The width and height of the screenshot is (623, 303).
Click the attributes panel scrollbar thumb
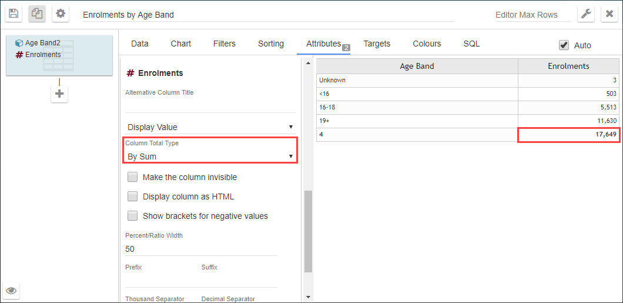[x=308, y=231]
